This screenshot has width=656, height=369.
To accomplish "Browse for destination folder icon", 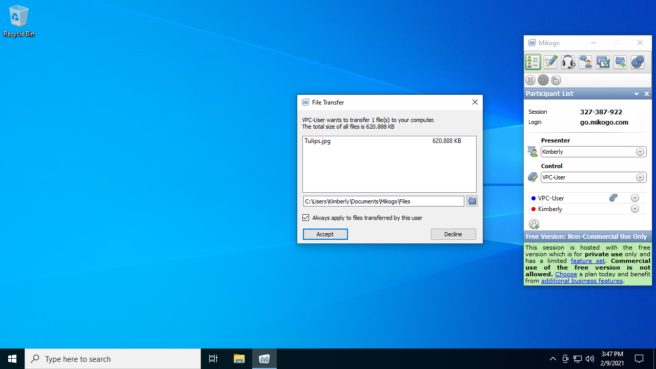I will [471, 201].
